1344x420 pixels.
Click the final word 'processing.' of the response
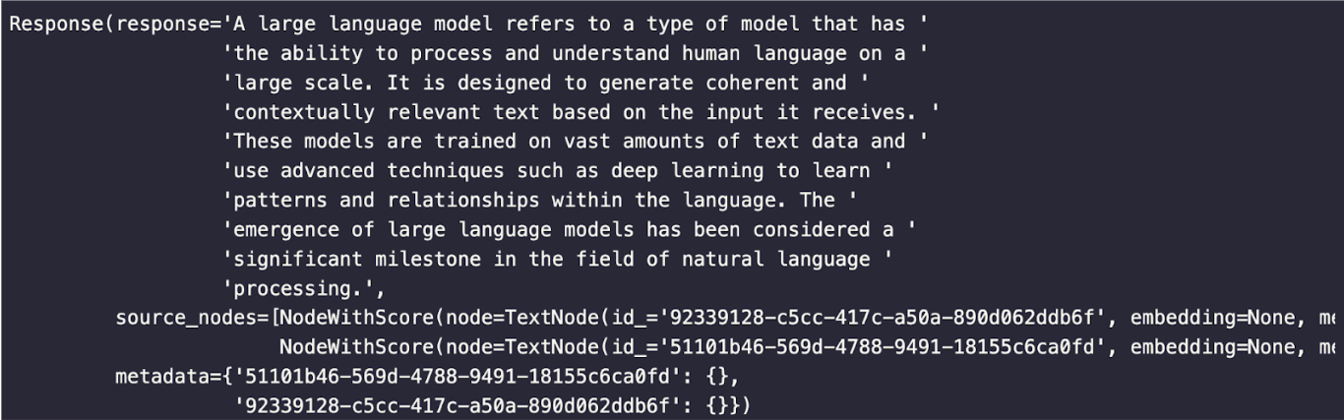coord(298,288)
